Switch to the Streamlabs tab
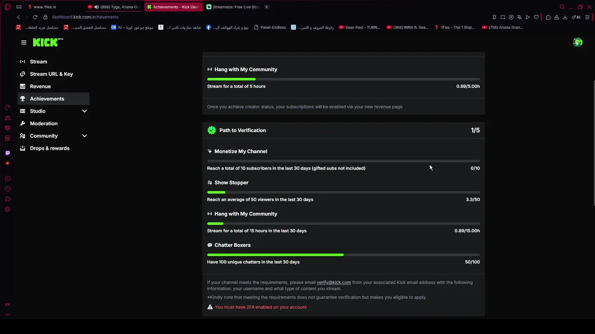This screenshot has height=334, width=595. tap(232, 7)
